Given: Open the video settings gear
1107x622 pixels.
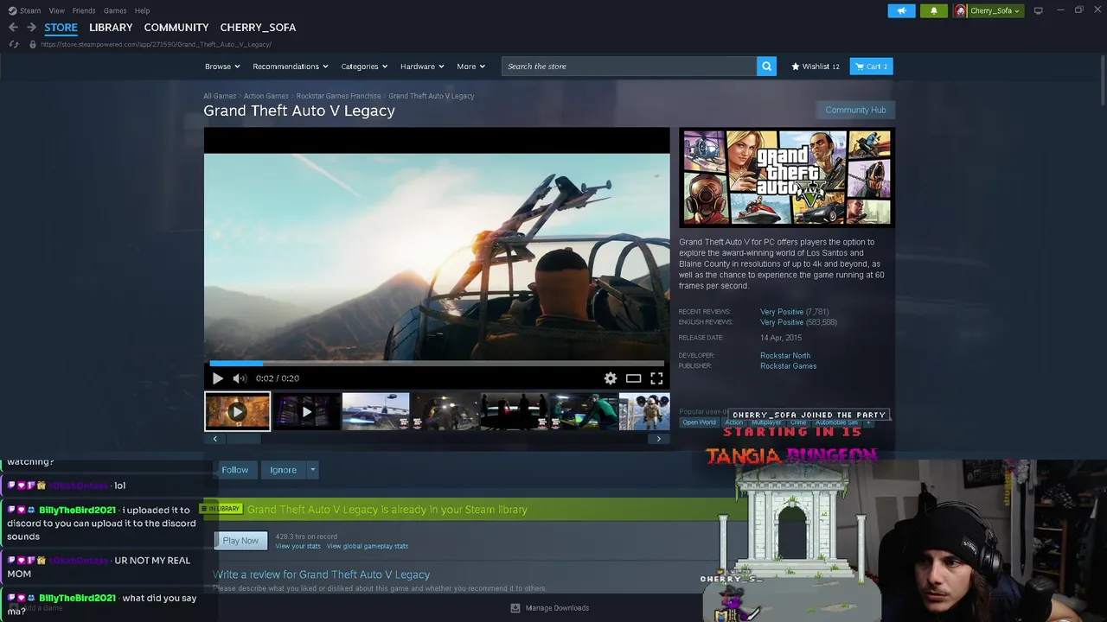Looking at the screenshot, I should click(x=611, y=378).
